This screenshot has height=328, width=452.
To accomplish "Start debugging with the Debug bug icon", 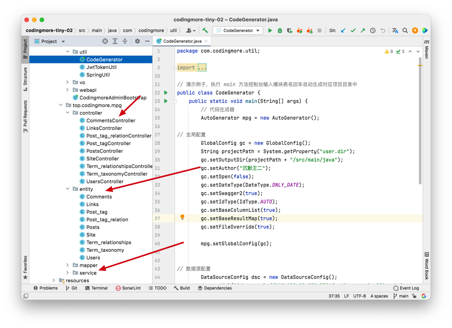I will point(280,31).
